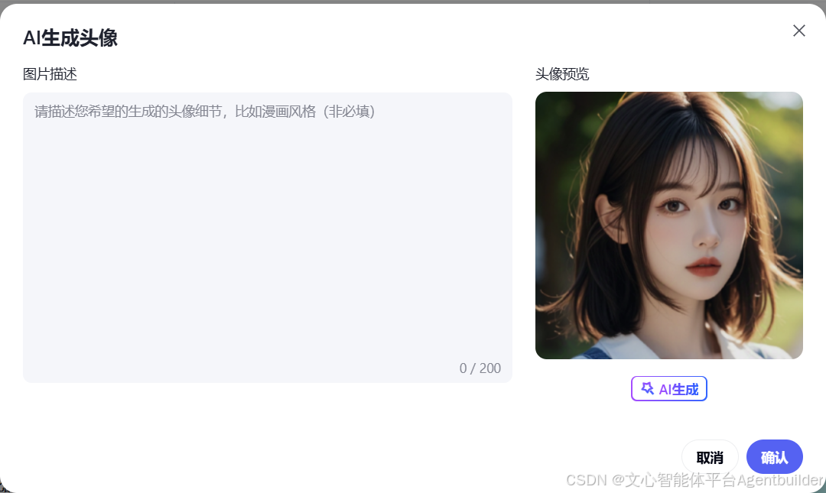Generate a new avatar with the AI生成 button
826x493 pixels.
669,389
